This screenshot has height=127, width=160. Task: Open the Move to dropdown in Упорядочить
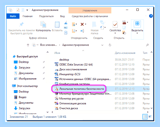click(x=76, y=24)
